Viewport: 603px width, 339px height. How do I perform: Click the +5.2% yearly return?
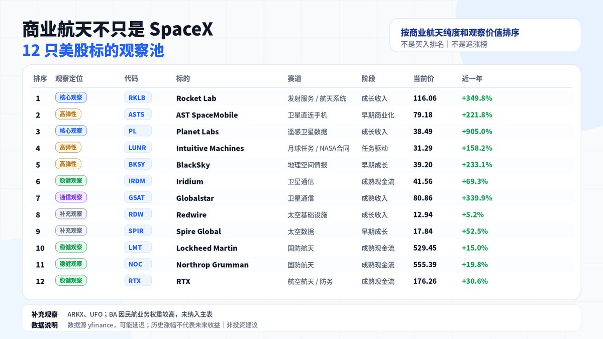point(472,214)
